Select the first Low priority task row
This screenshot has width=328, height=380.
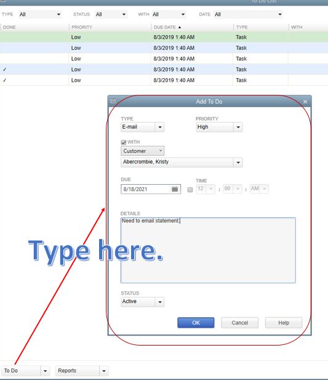164,37
